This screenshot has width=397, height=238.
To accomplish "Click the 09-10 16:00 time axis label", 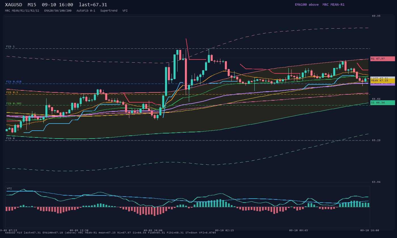I will pyautogui.click(x=370, y=230).
